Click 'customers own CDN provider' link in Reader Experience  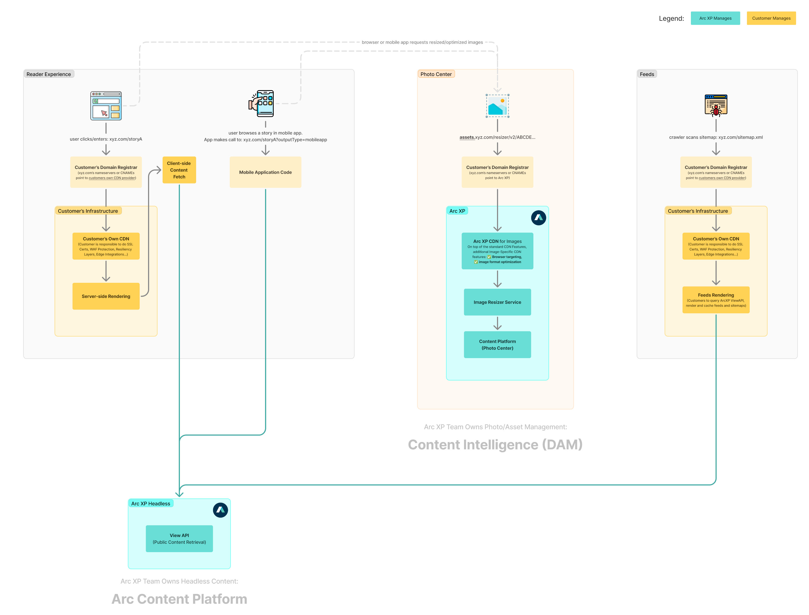pos(112,178)
